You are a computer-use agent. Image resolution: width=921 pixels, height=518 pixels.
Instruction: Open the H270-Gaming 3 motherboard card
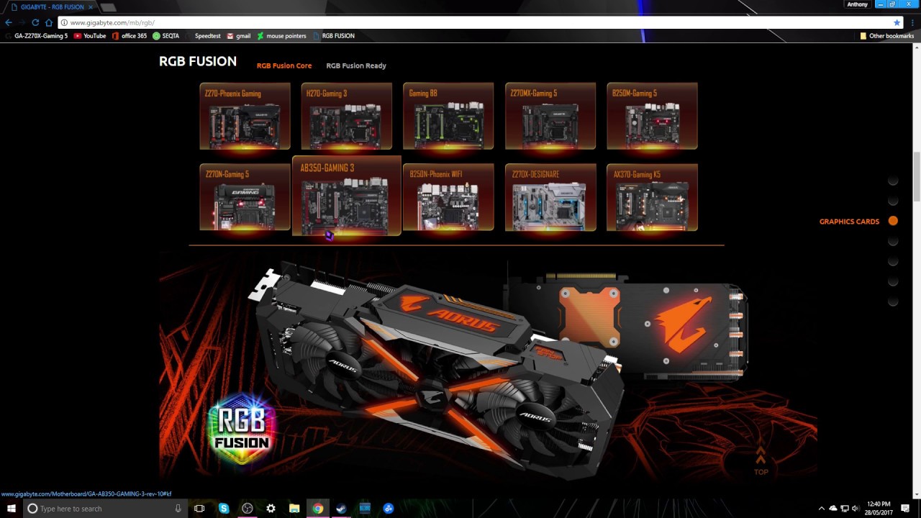(347, 116)
